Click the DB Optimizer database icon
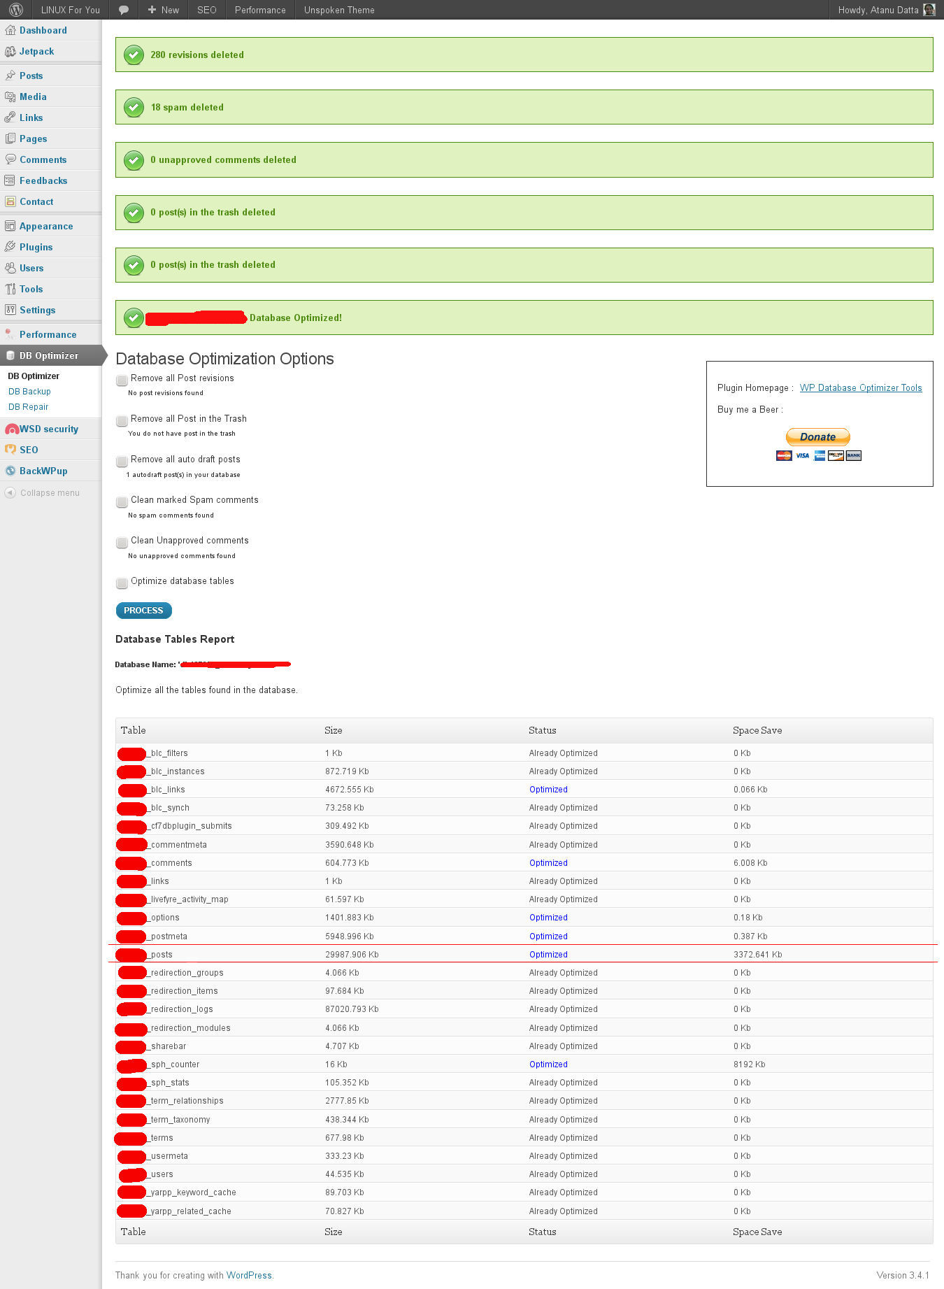 (x=10, y=355)
